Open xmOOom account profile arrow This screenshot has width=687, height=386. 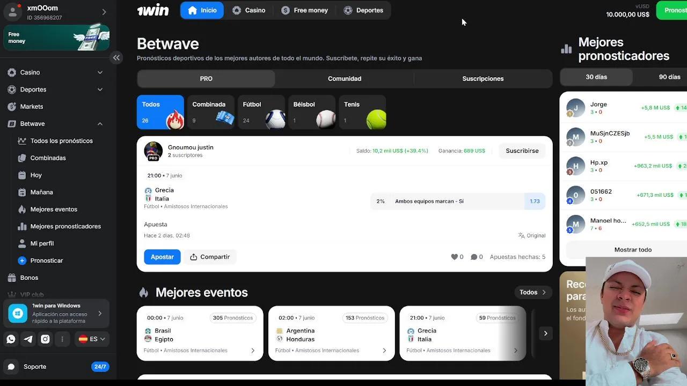104,12
